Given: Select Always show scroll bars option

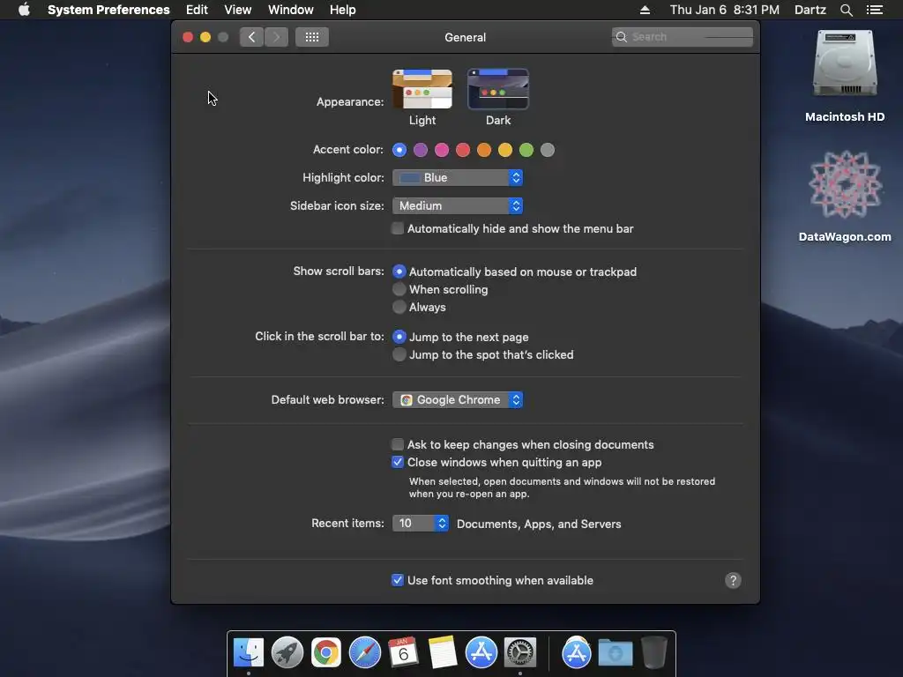Looking at the screenshot, I should coord(399,307).
